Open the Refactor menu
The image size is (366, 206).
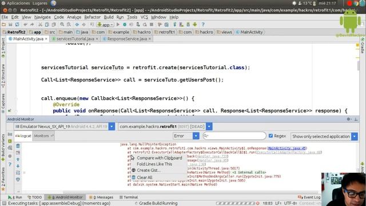92,17
